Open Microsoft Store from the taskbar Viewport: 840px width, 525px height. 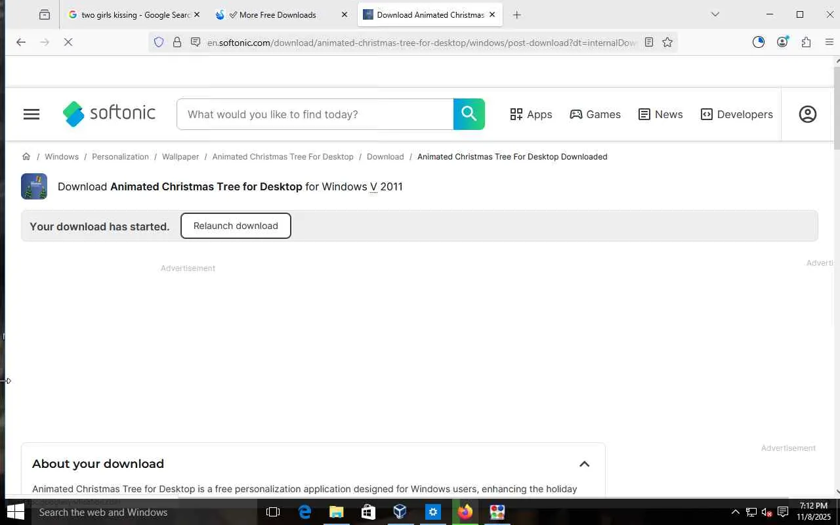368,512
